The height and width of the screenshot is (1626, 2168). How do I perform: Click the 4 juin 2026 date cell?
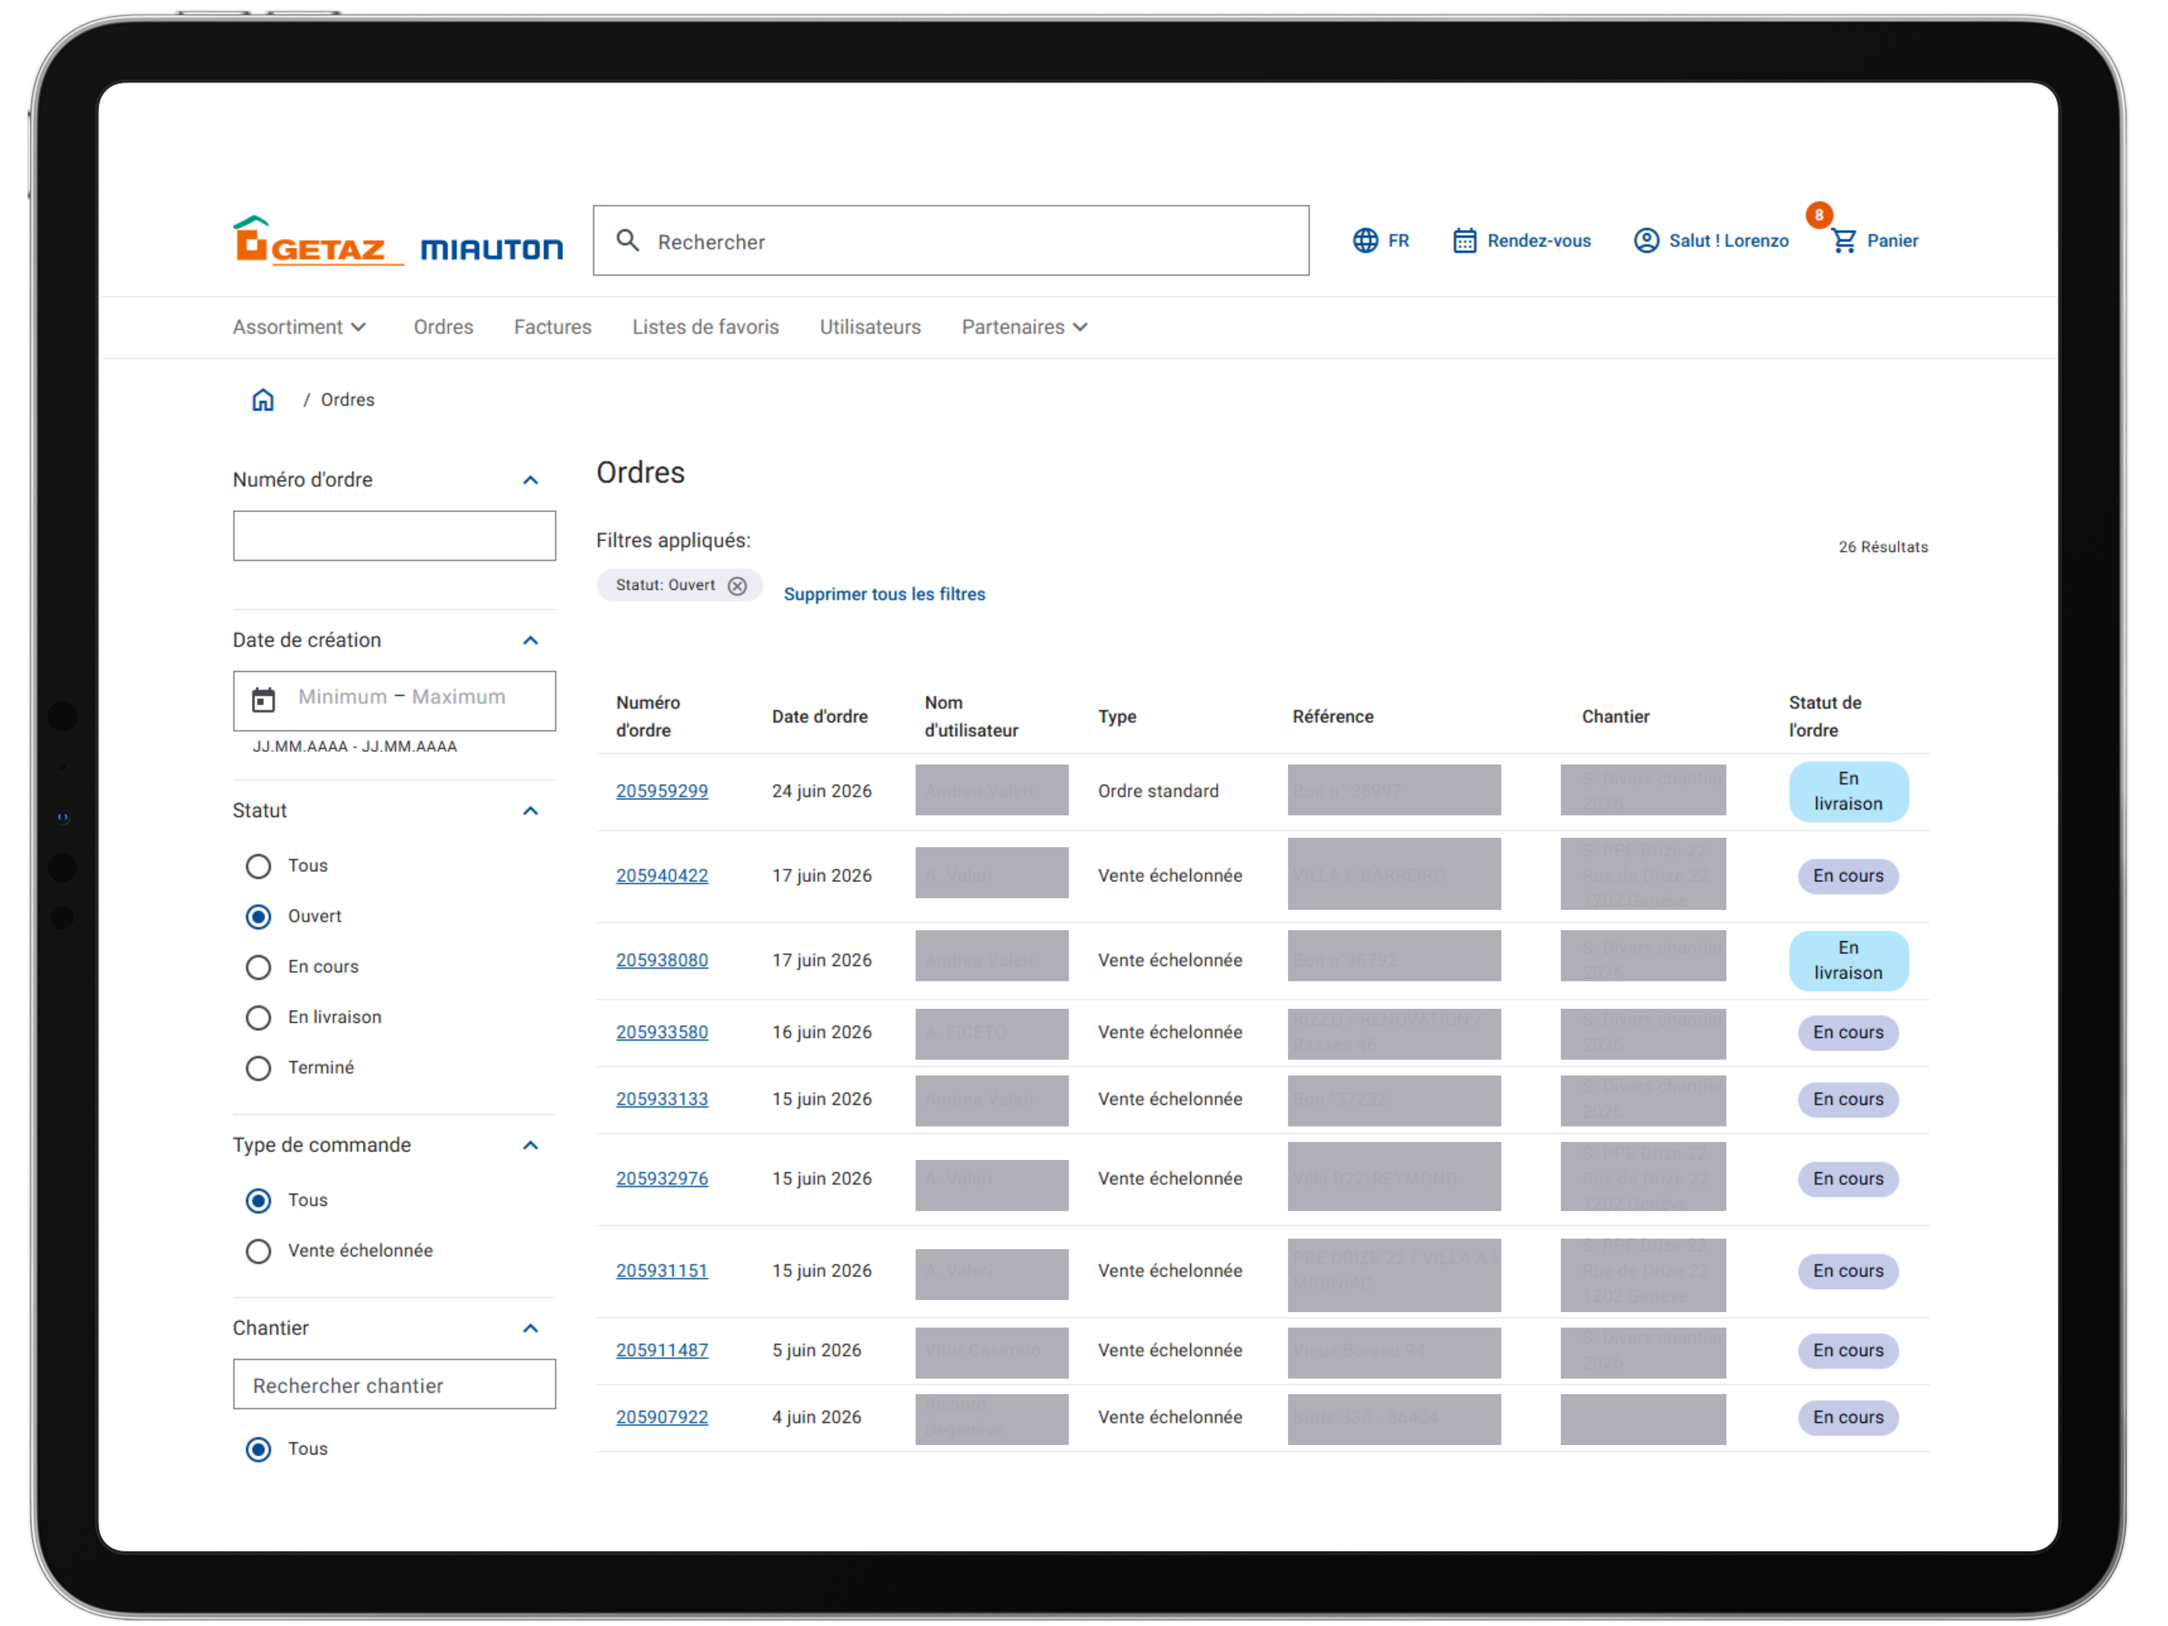pos(816,1417)
